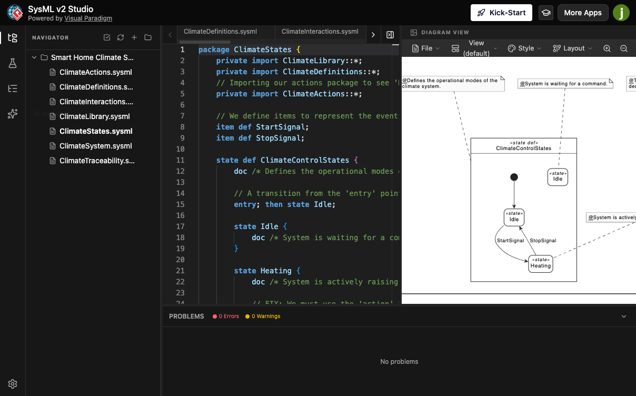Open the View (default) dropdown
The image size is (636, 396).
(474, 48)
